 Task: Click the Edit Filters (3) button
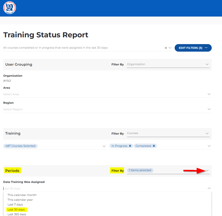pyautogui.click(x=193, y=48)
